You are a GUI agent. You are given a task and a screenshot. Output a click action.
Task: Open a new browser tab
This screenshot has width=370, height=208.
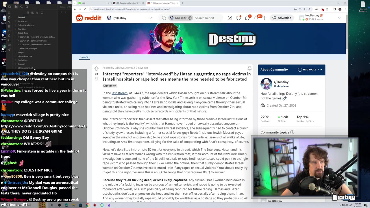click(183, 3)
